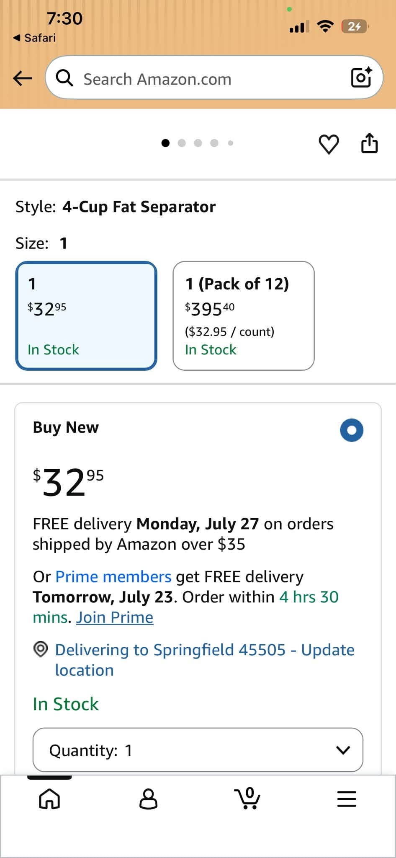Go to Home tab icon
396x858 pixels.
tap(49, 799)
